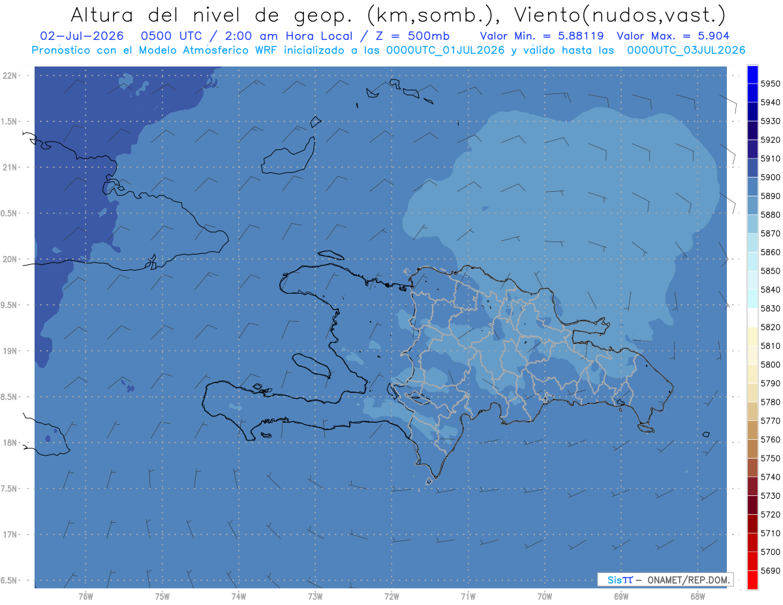
Task: Click the red legend swatch below 5690
Action: point(752,580)
